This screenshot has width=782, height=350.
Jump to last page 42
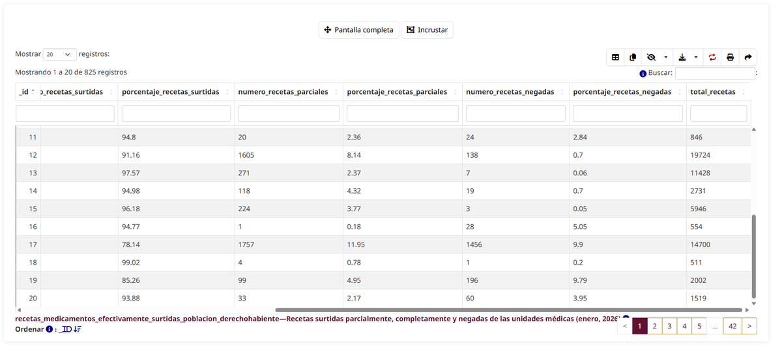coord(732,326)
